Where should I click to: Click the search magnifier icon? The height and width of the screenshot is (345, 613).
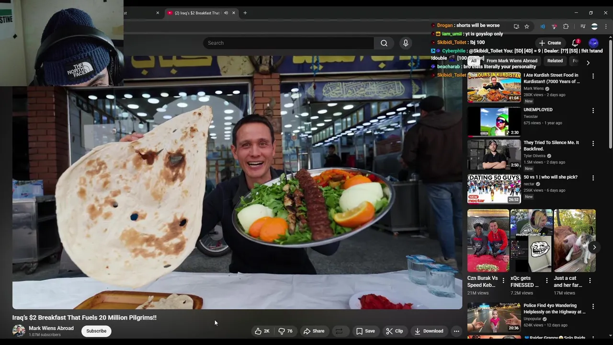[384, 43]
